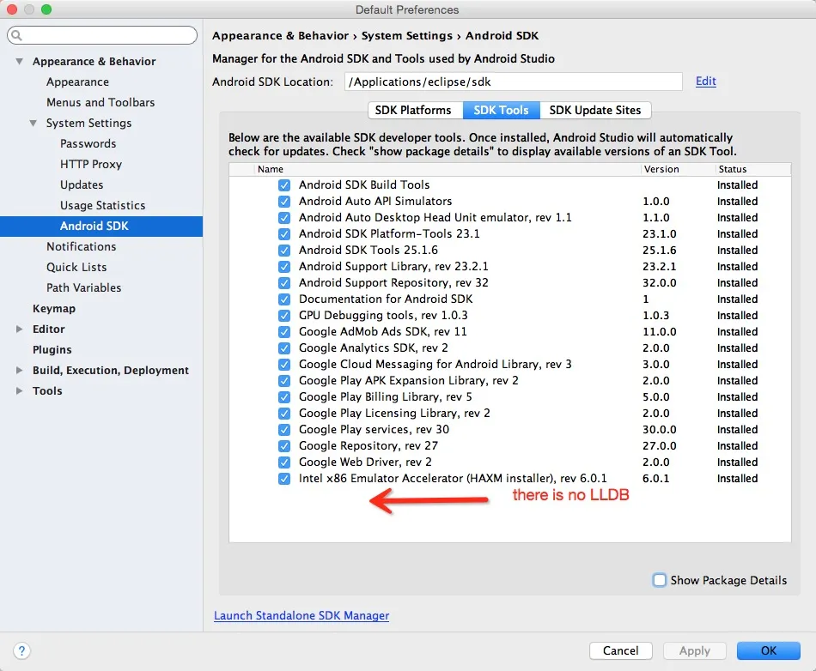Viewport: 816px width, 671px height.
Task: Collapse Appearance & Behavior tree node
Action: click(x=19, y=61)
